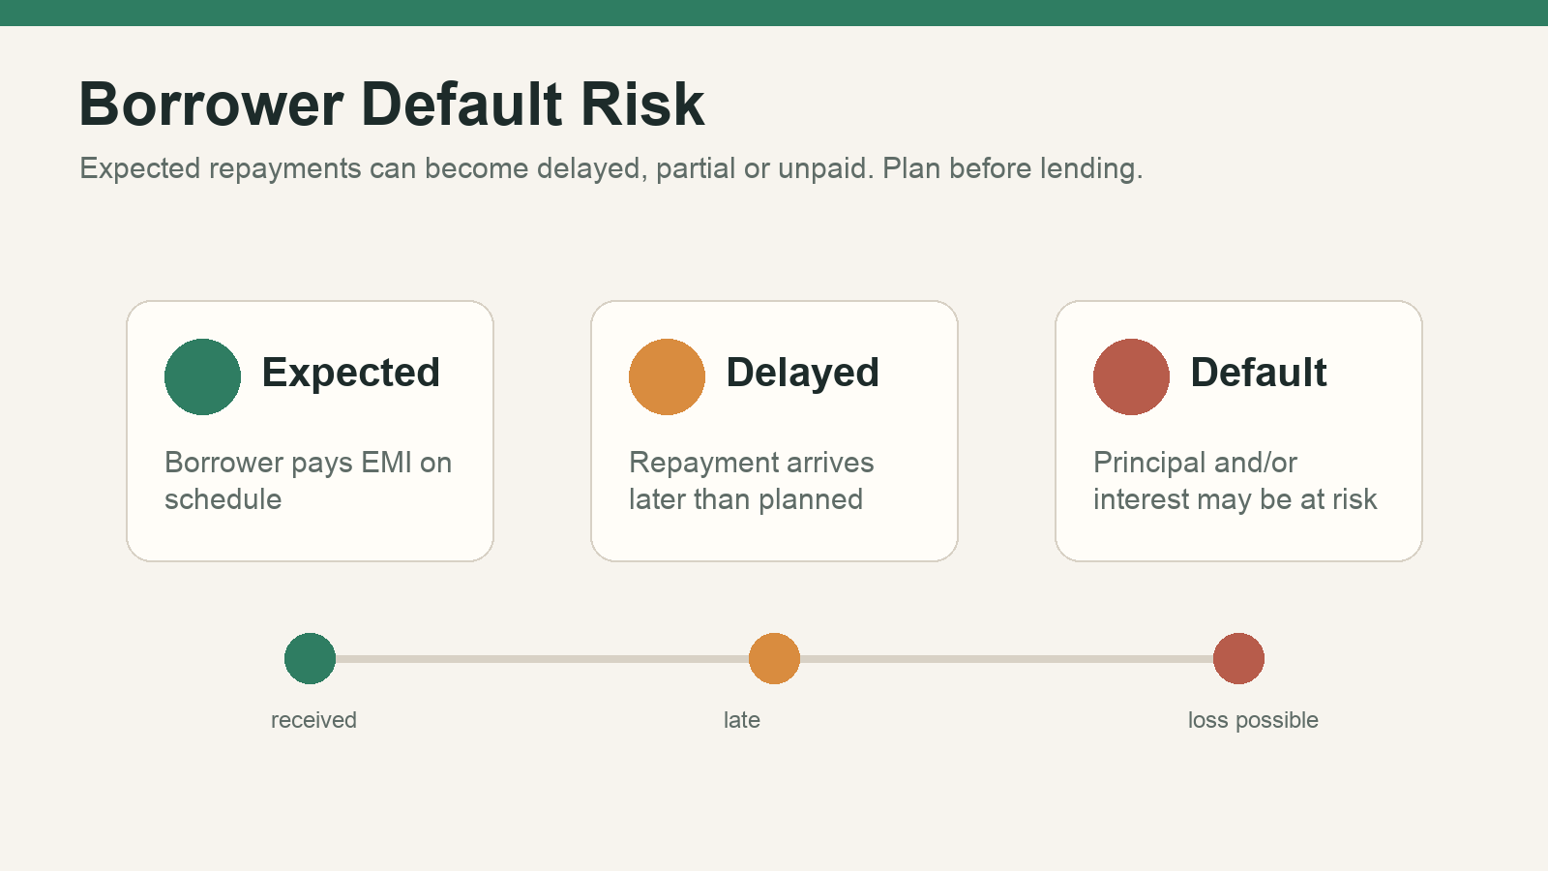Image resolution: width=1548 pixels, height=871 pixels.
Task: Click the green circle beside Expected
Action: click(x=202, y=376)
